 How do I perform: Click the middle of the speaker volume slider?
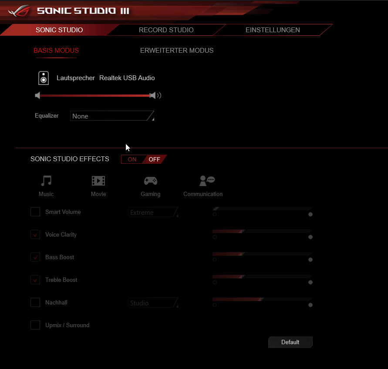click(x=95, y=95)
